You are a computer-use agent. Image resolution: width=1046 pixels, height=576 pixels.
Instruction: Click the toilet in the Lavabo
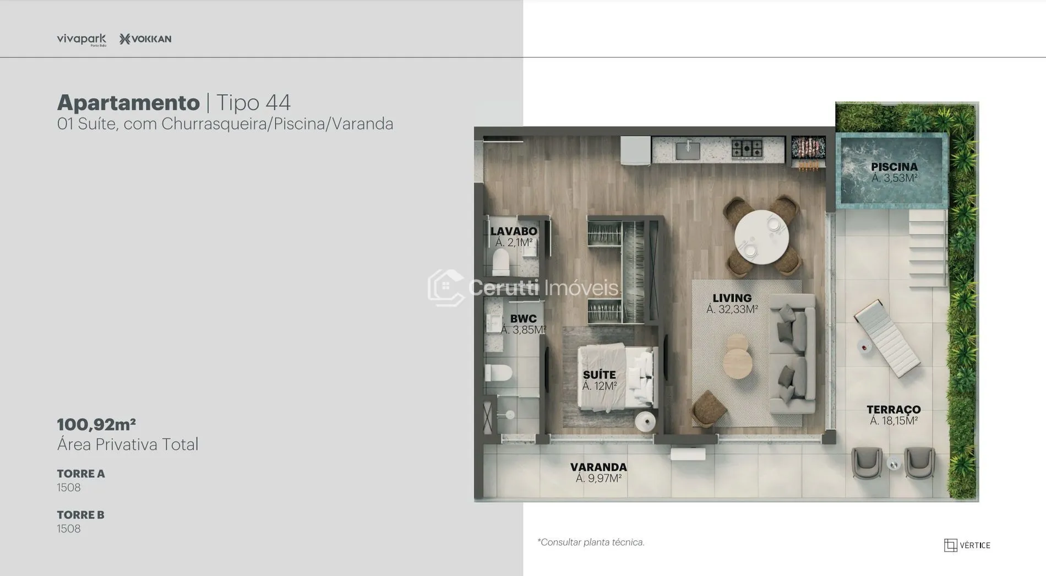coord(500,263)
